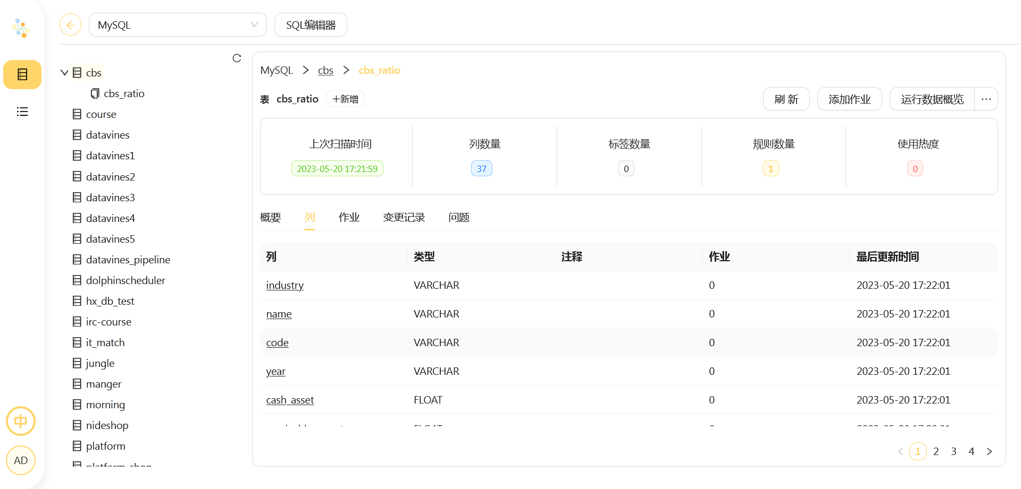Screen dimensions: 1021x489
Task: Select the datavines_pipeline database
Action: pos(128,260)
